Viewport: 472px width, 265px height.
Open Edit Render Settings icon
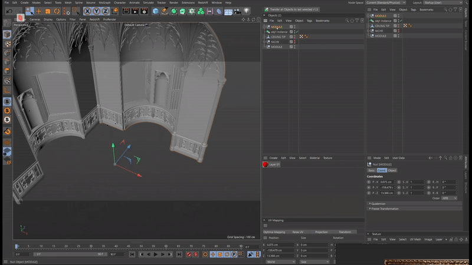(x=143, y=11)
